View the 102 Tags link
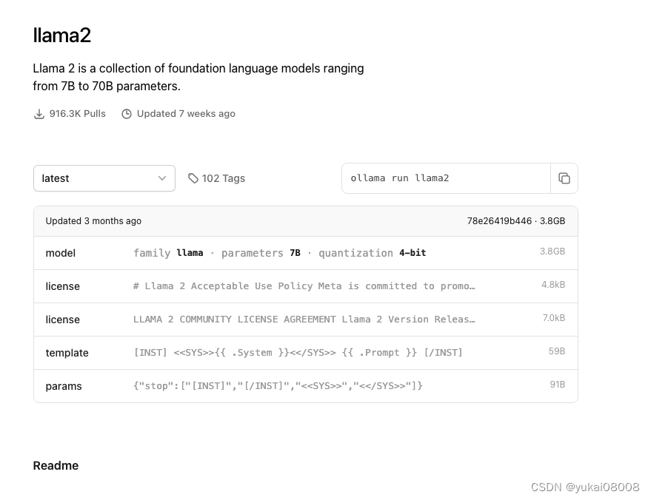651x500 pixels. coord(216,178)
